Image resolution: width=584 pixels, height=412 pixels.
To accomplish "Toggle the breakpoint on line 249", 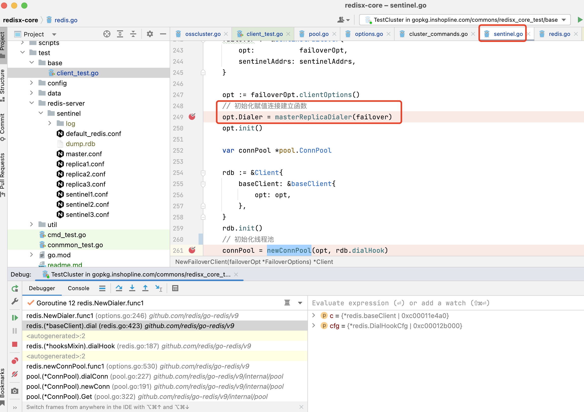I will tap(192, 117).
